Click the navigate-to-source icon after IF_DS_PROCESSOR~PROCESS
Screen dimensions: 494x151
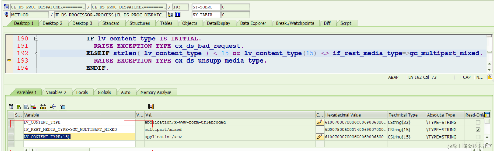click(170, 15)
